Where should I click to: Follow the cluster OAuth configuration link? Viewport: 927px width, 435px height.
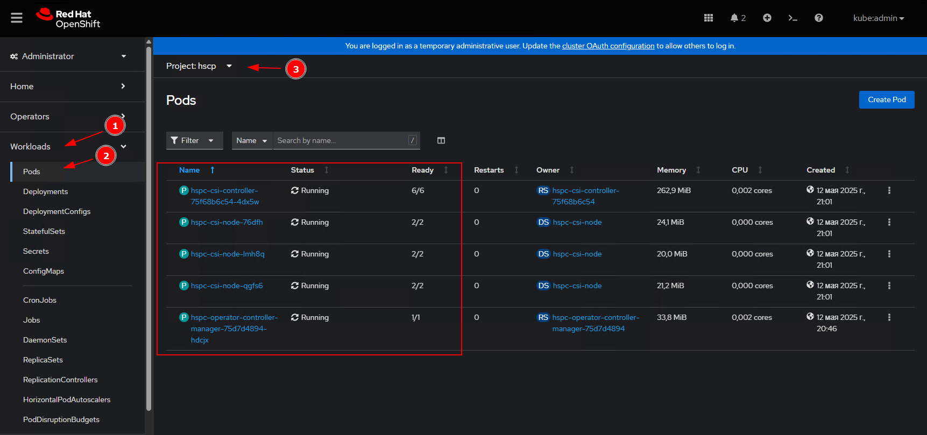point(608,46)
